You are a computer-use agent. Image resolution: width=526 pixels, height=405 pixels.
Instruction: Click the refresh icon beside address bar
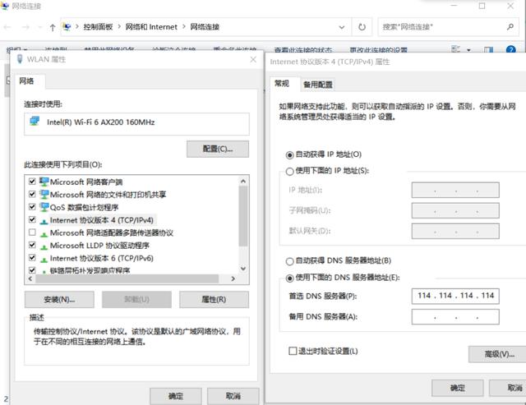(x=362, y=27)
